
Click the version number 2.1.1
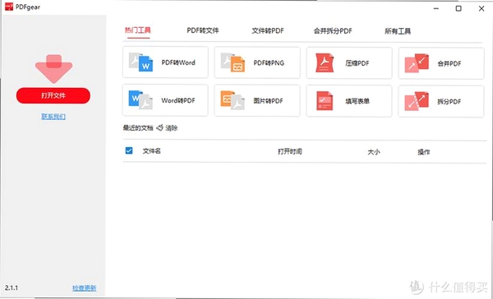click(x=12, y=287)
